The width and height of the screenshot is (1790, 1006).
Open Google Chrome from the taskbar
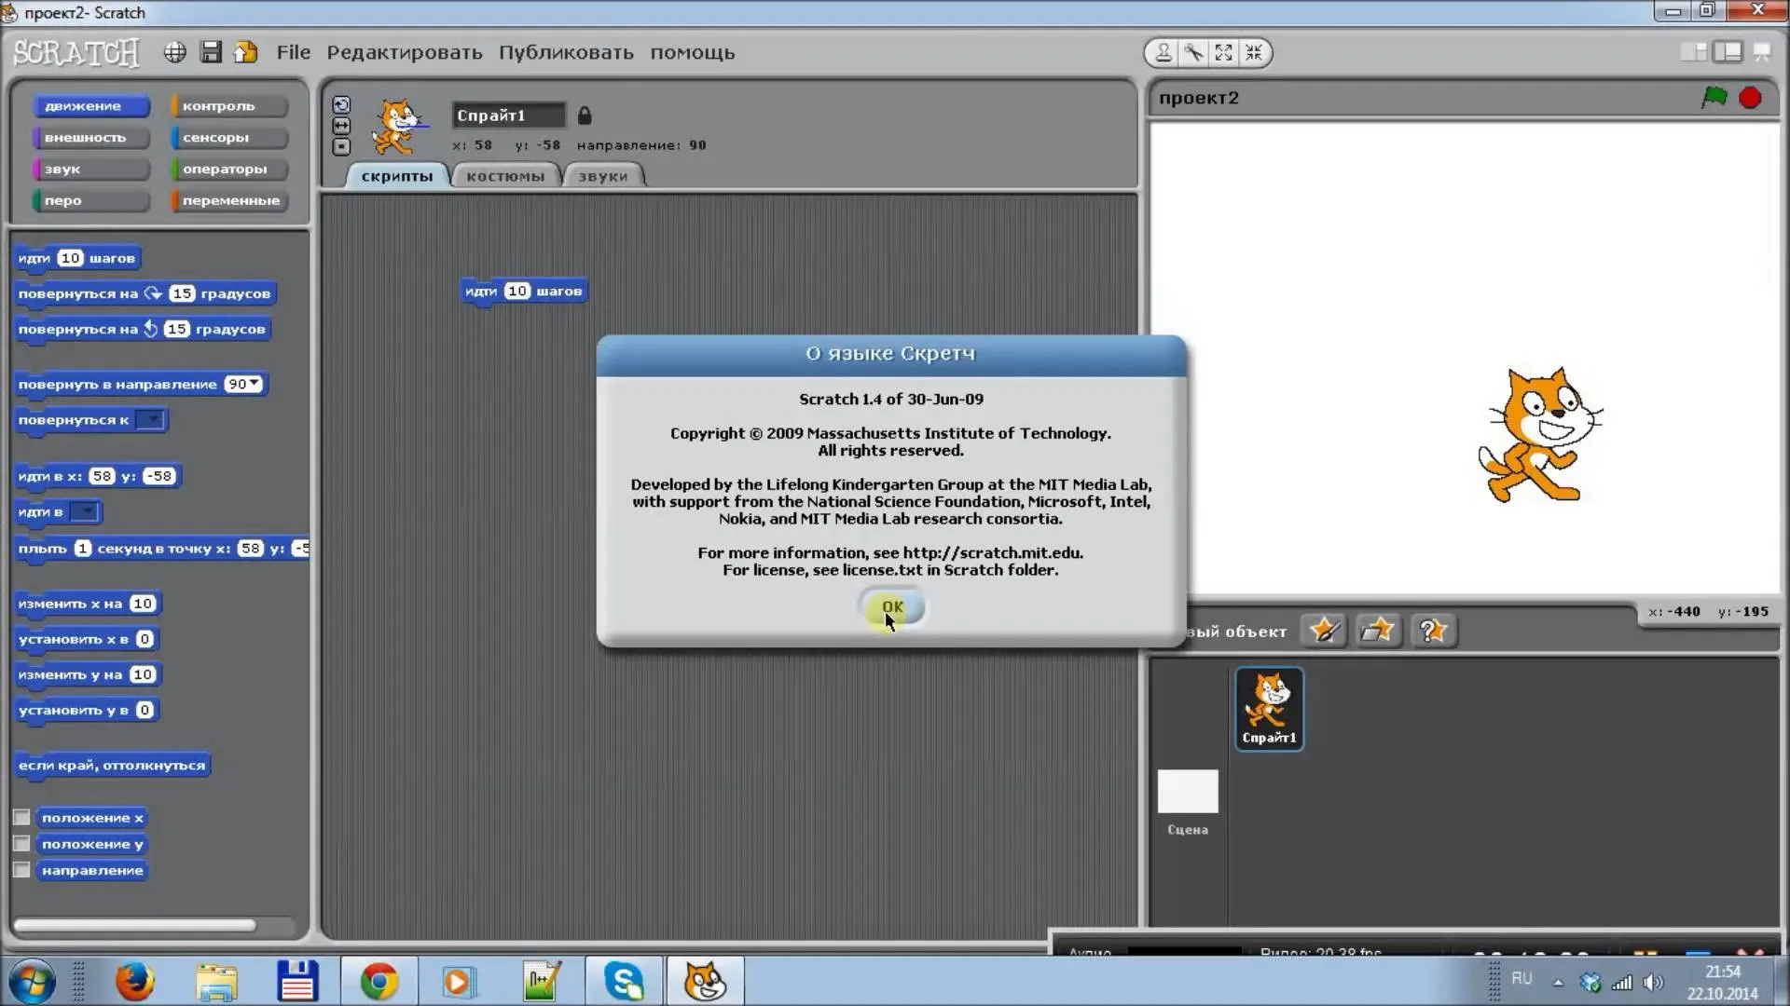(x=379, y=982)
